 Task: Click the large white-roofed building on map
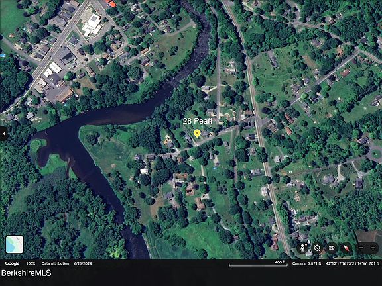coord(92,25)
